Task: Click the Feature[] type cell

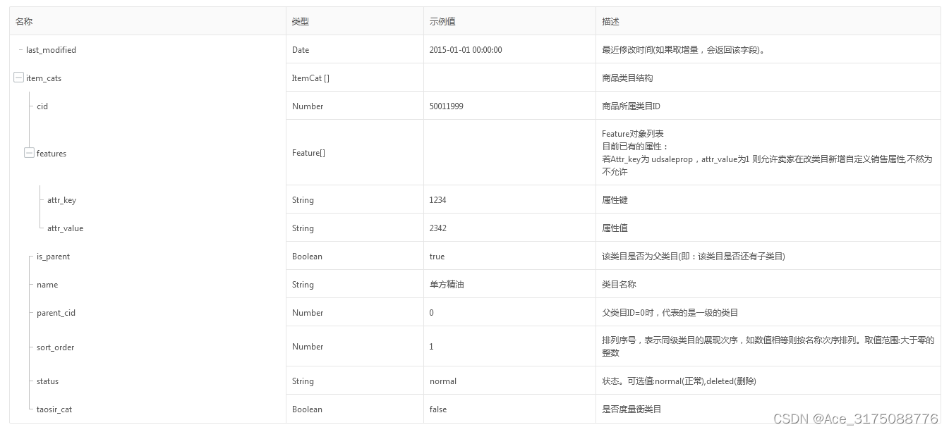Action: [308, 152]
